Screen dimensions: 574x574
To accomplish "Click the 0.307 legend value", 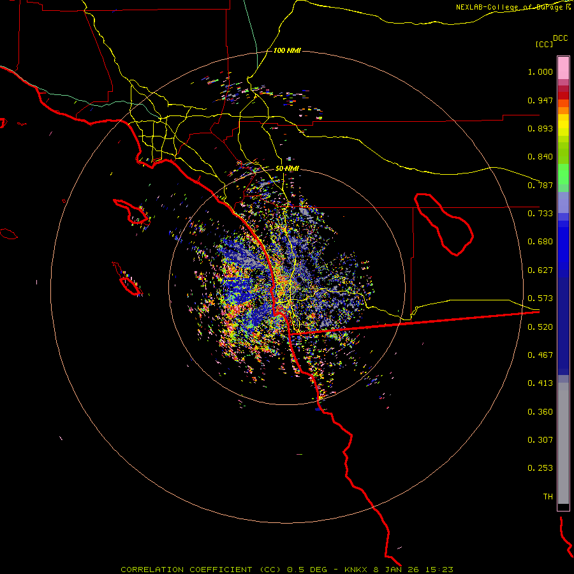I will pos(540,440).
